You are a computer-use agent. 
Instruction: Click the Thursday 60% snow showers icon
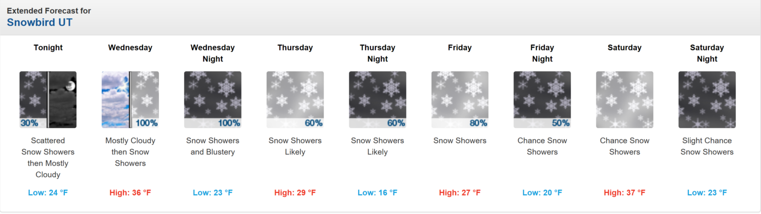click(295, 100)
